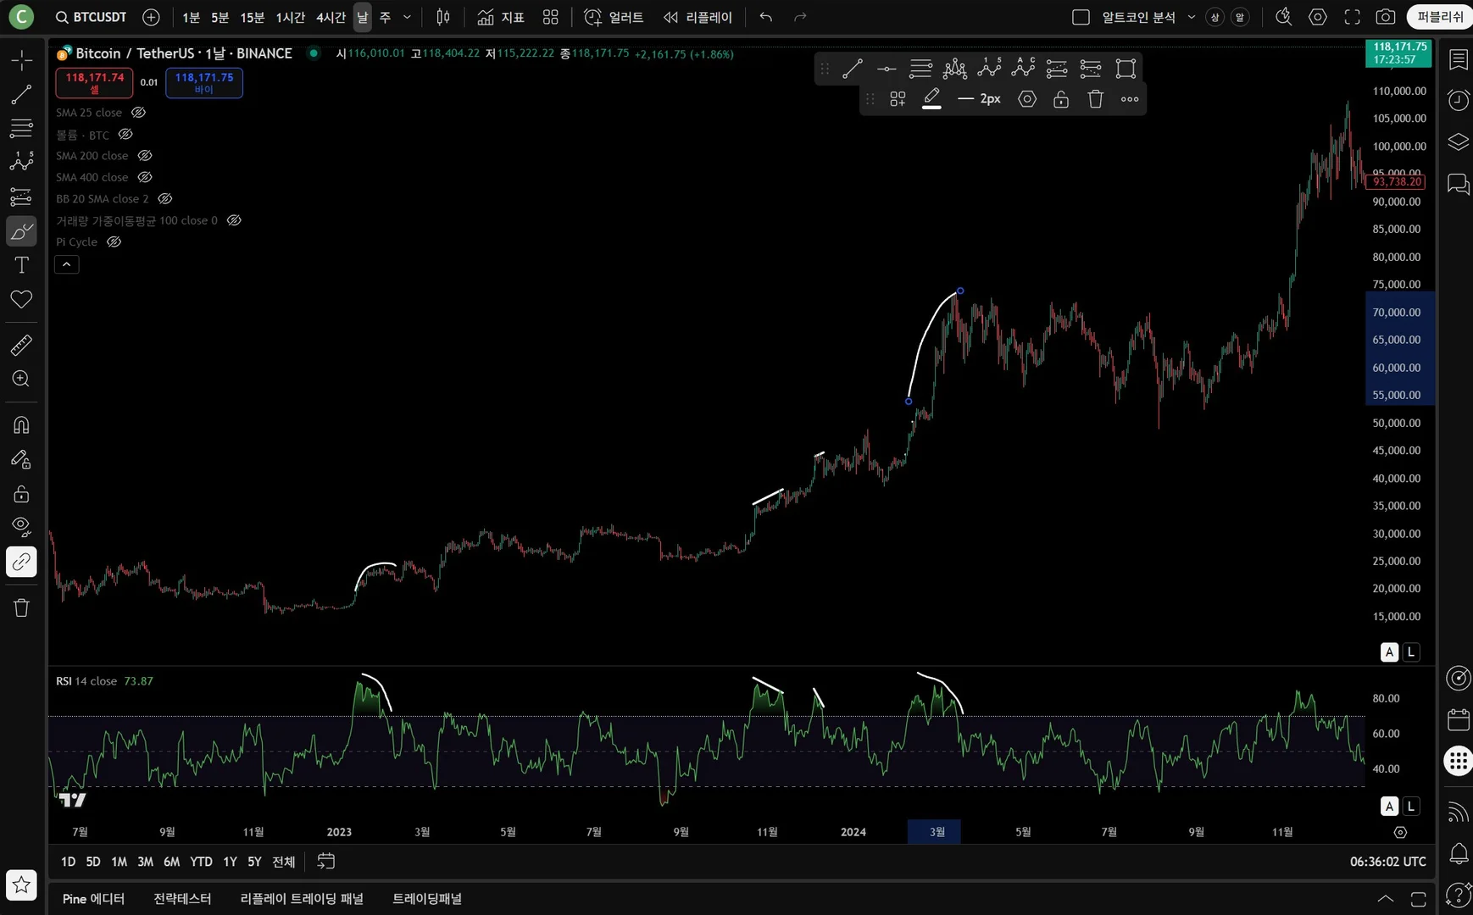Toggle visibility of BB 20 SMA indicator
This screenshot has height=915, width=1473.
tap(165, 199)
